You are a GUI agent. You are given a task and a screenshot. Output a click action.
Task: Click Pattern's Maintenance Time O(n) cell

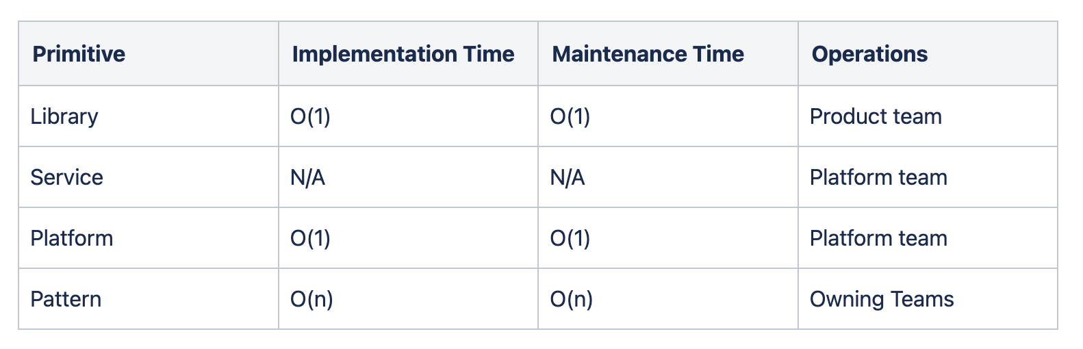pyautogui.click(x=572, y=299)
